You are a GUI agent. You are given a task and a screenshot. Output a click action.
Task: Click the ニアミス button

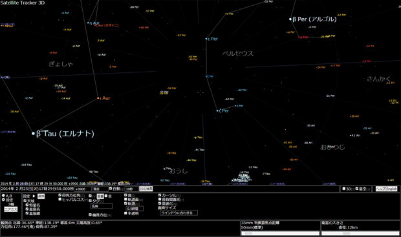click(x=11, y=209)
